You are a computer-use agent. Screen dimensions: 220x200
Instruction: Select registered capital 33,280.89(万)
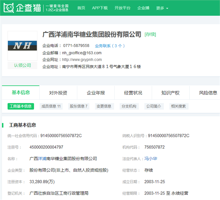coord(42,182)
